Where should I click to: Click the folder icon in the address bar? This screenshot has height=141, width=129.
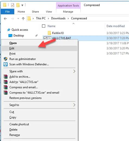29,19
